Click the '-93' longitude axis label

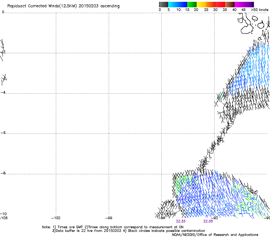click(215, 218)
